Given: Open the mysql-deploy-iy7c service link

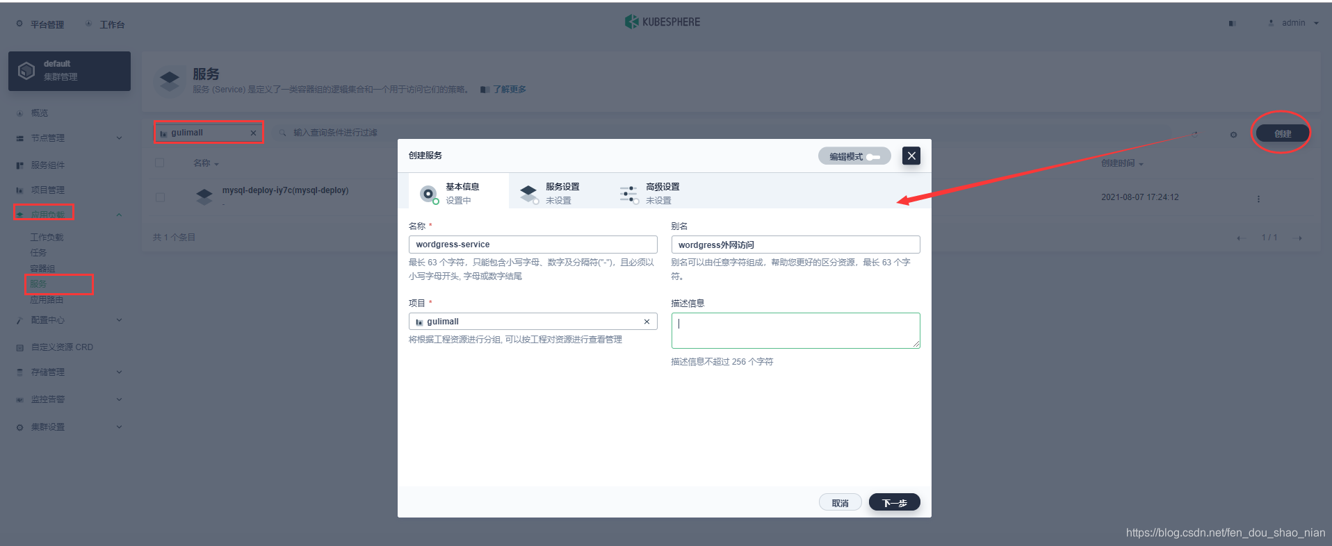Looking at the screenshot, I should point(285,190).
